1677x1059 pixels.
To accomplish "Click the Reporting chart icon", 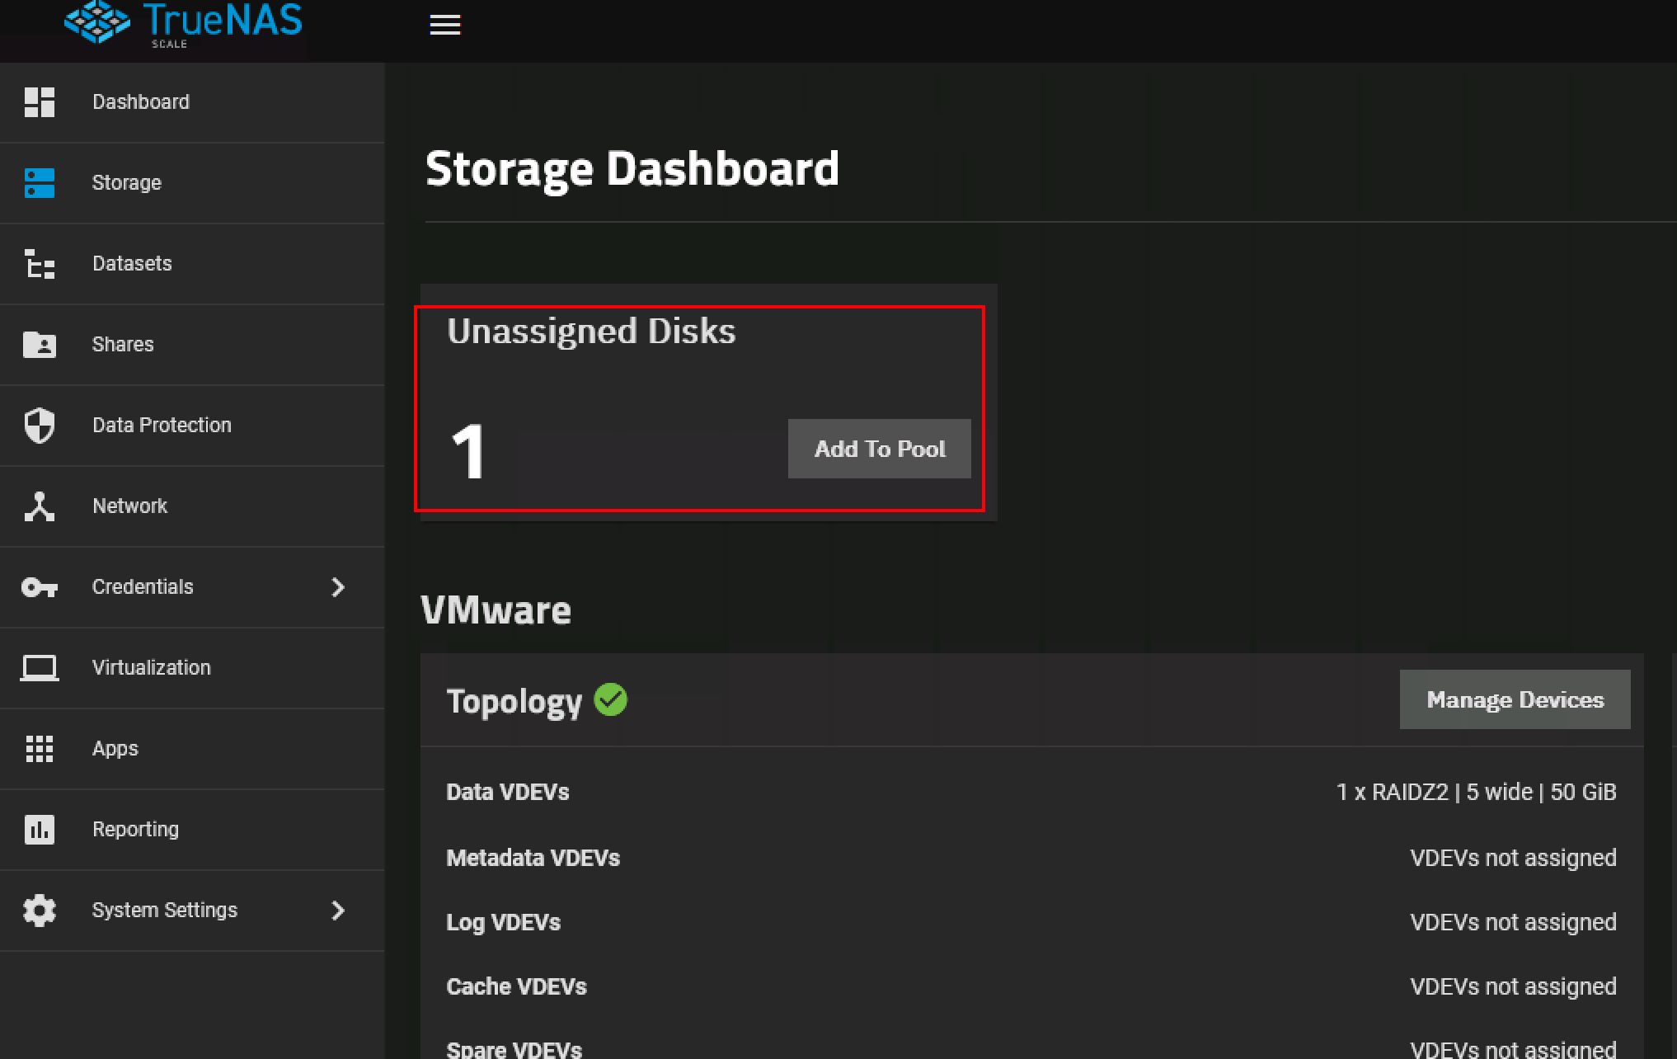I will 39,830.
